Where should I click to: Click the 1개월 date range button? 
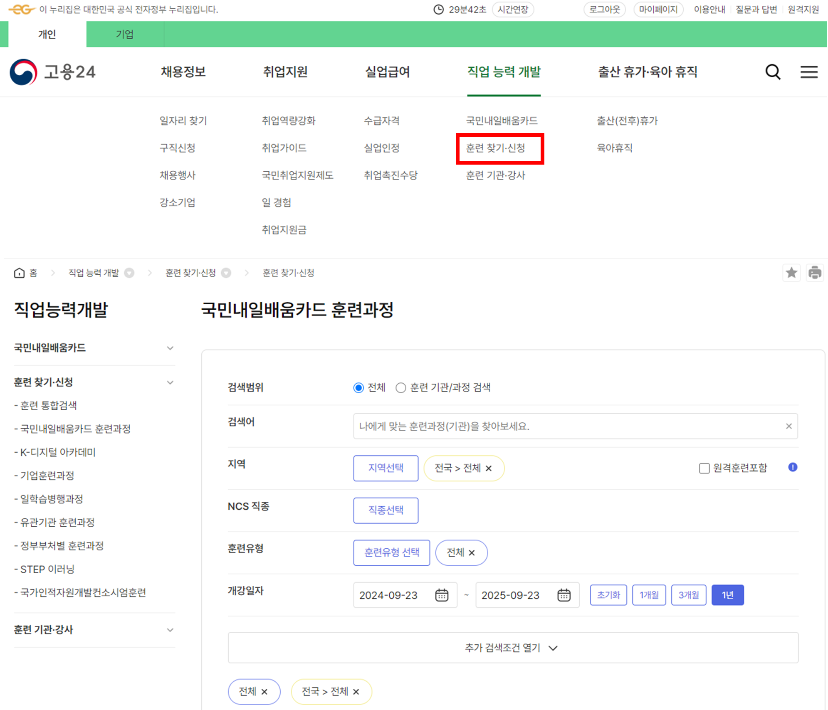tap(649, 595)
